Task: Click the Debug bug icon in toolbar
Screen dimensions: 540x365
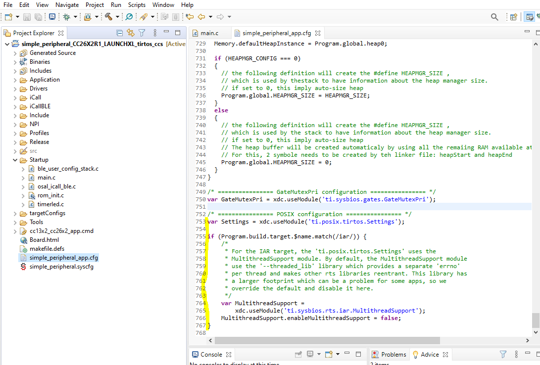Action: (66, 17)
